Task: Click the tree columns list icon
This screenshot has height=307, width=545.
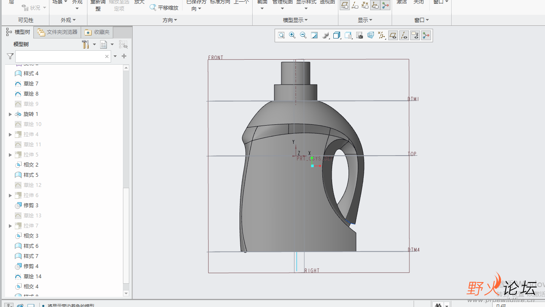Action: point(104,44)
